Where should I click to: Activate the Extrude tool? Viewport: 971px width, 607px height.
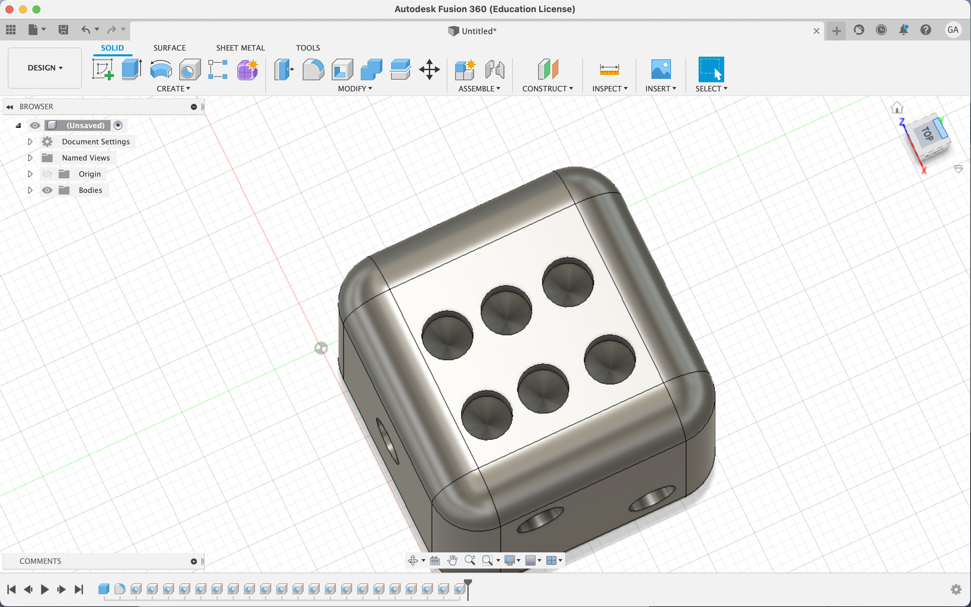pos(131,69)
